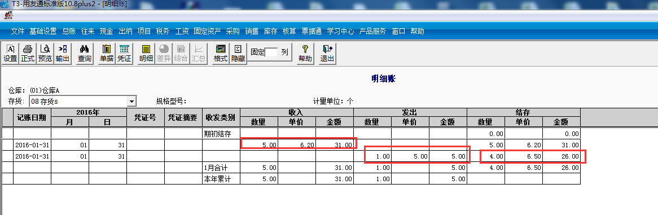
Task: Click the 格式 format icon
Action: click(220, 54)
